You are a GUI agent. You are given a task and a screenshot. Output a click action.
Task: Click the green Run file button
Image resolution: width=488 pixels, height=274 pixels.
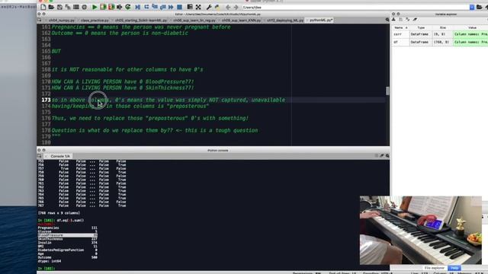coord(95,7)
